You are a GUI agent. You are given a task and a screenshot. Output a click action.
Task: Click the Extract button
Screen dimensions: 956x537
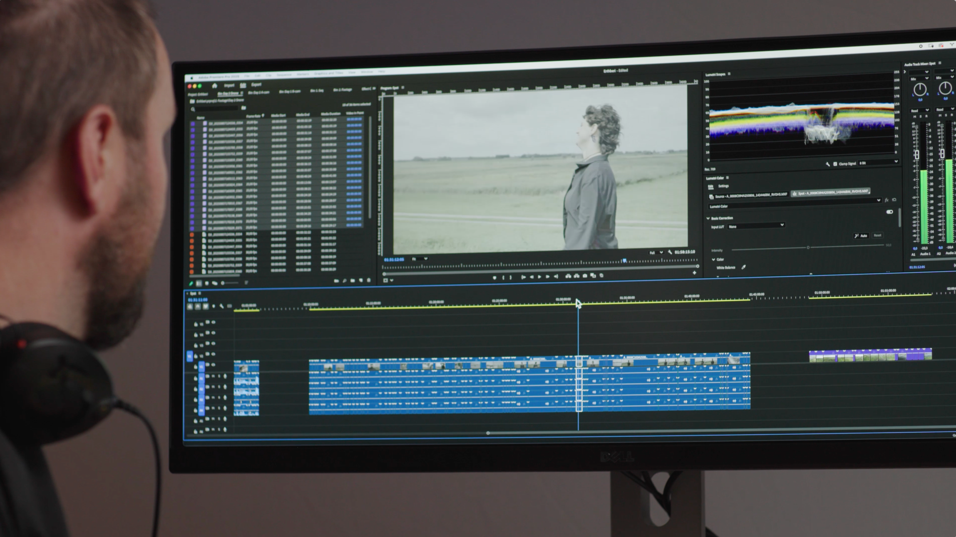(576, 276)
